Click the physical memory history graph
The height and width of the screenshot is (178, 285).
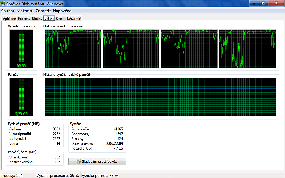click(x=160, y=97)
